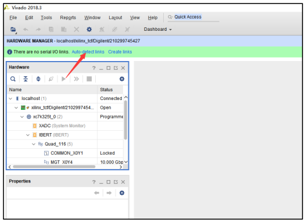Viewport: 306px width, 222px height.
Task: Click the info icon in the green banner
Action: (9, 52)
